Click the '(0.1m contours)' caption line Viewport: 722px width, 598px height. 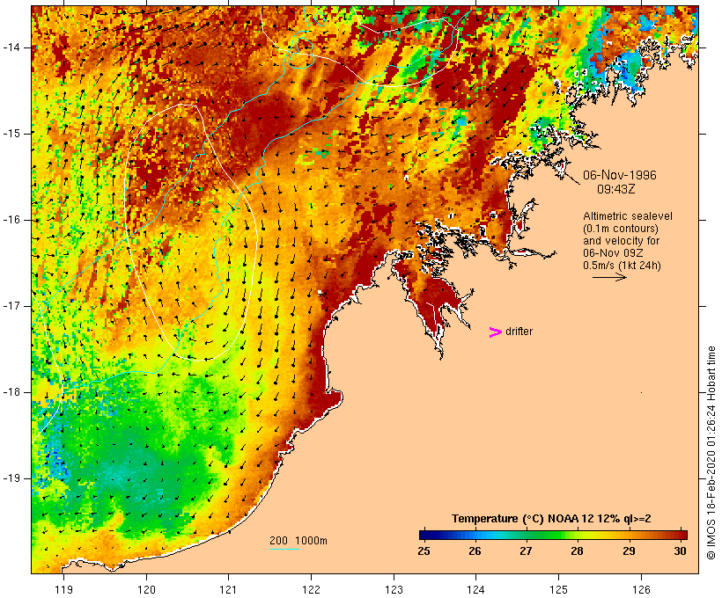click(x=620, y=229)
